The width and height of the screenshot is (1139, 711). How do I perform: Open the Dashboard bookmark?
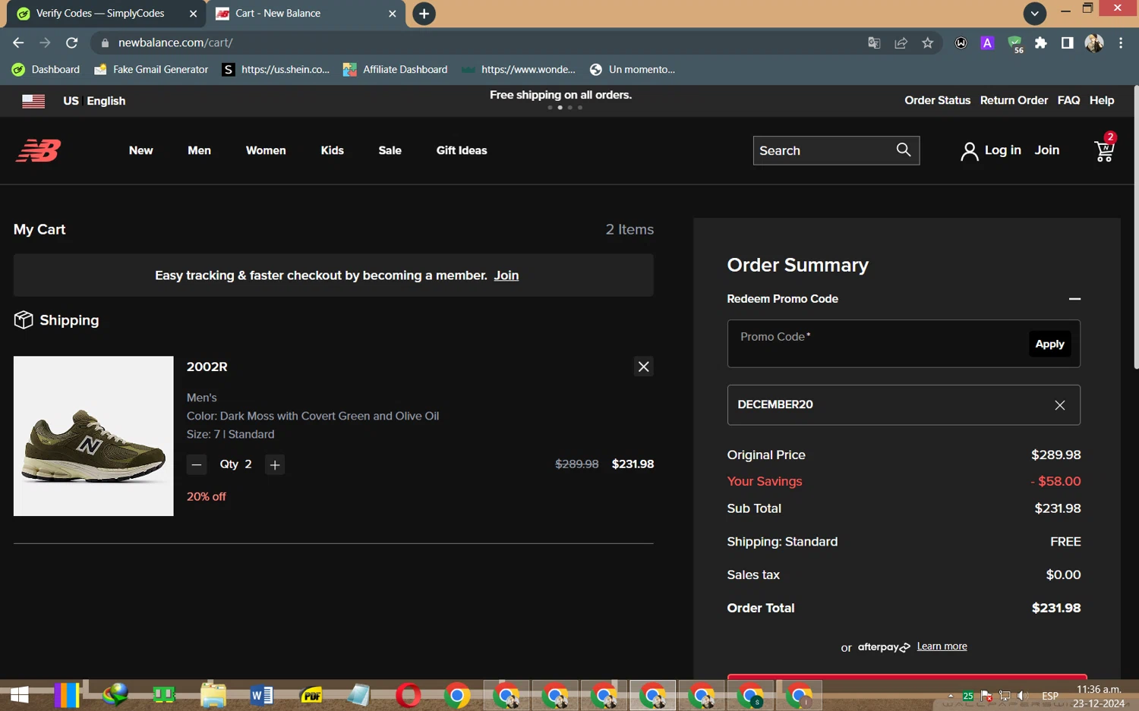(x=46, y=69)
